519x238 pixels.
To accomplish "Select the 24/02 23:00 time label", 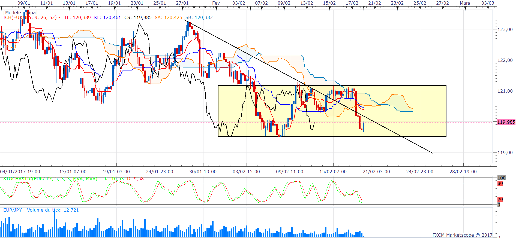I will [x=420, y=172].
